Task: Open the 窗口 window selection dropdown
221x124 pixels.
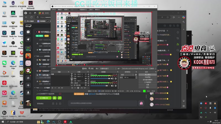Action: (139, 69)
